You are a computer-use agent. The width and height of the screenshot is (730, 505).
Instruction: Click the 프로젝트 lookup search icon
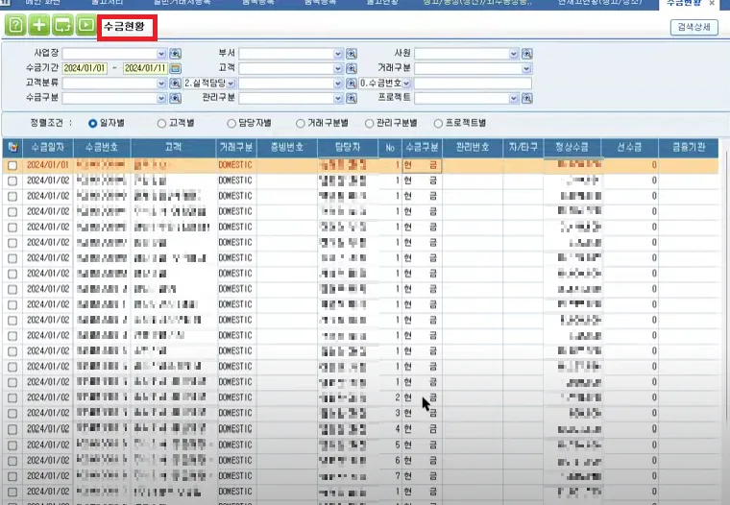(527, 98)
